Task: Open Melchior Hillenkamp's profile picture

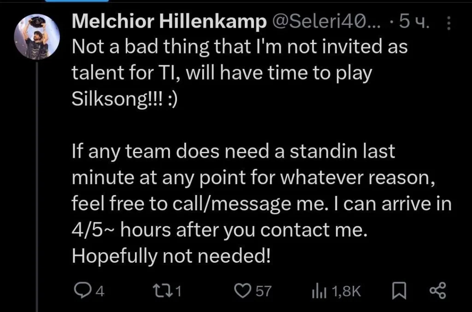Action: click(37, 37)
